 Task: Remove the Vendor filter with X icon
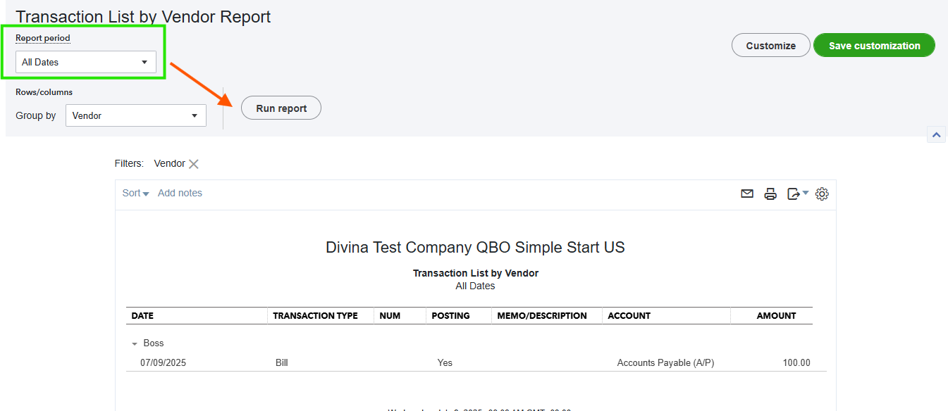194,164
